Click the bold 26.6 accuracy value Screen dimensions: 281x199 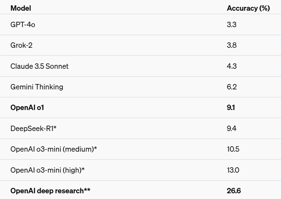coord(234,191)
